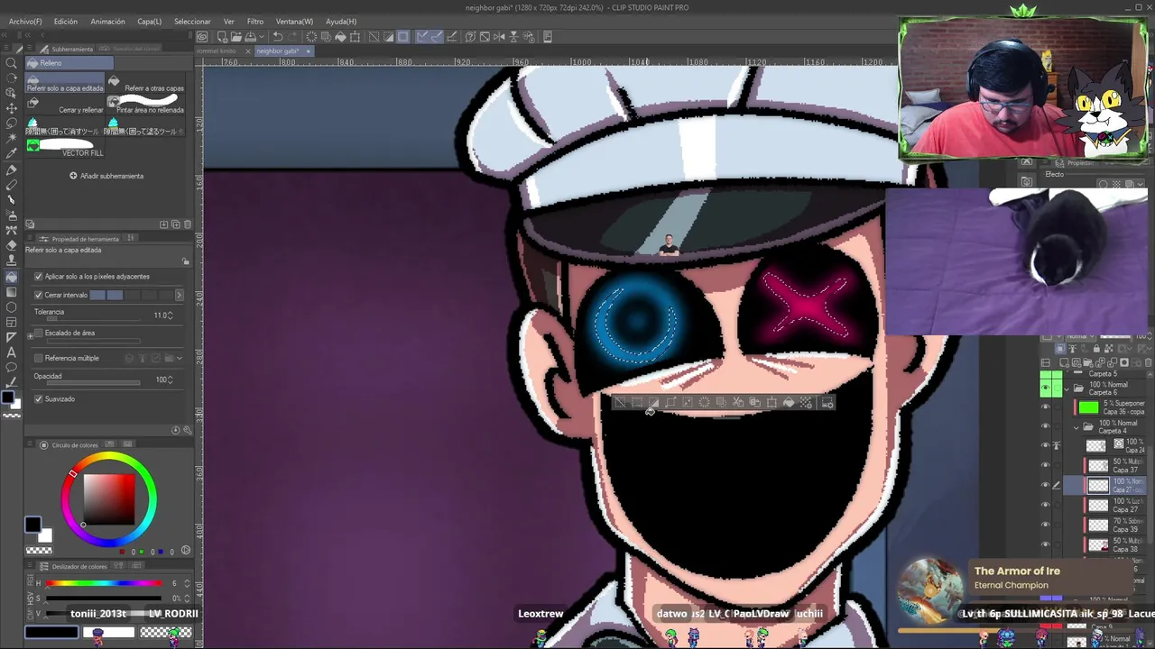Toggle Aplicar solo a los píxeles adyacentes checkbox

tap(38, 277)
